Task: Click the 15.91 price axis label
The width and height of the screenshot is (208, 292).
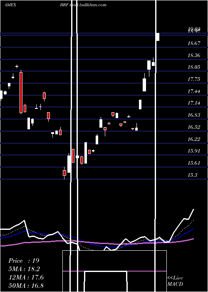Action: click(x=194, y=151)
